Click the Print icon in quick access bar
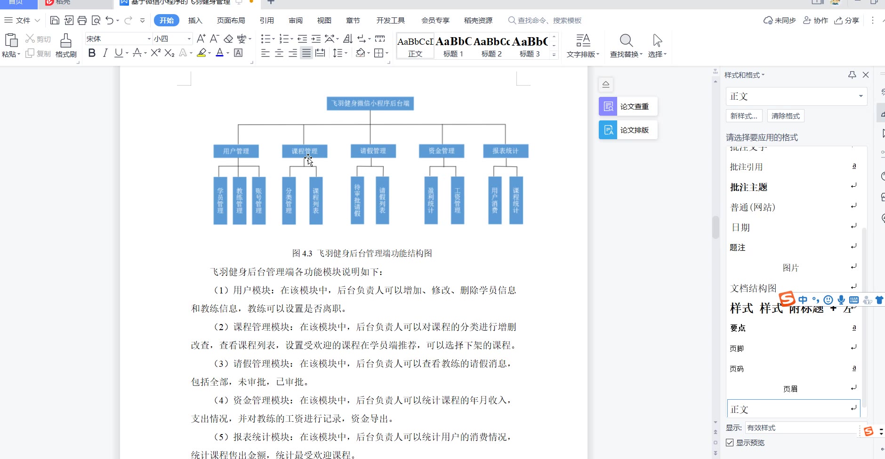Screen dimensions: 885x459 coord(82,20)
